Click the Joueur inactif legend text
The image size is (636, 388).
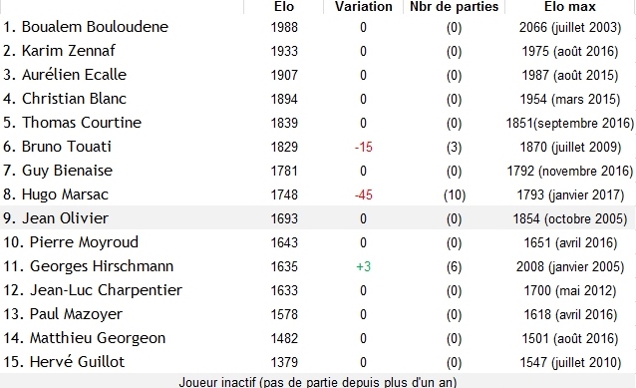318,382
